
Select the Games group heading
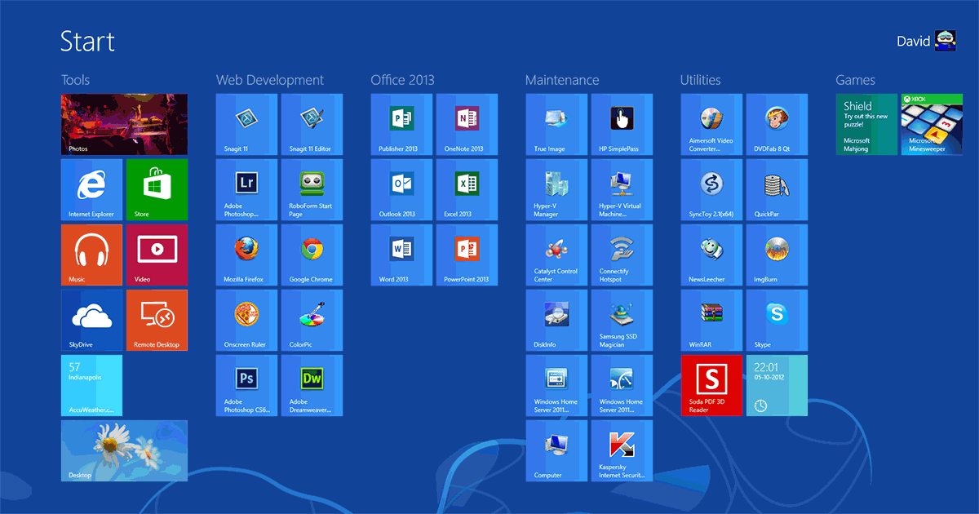pos(855,80)
